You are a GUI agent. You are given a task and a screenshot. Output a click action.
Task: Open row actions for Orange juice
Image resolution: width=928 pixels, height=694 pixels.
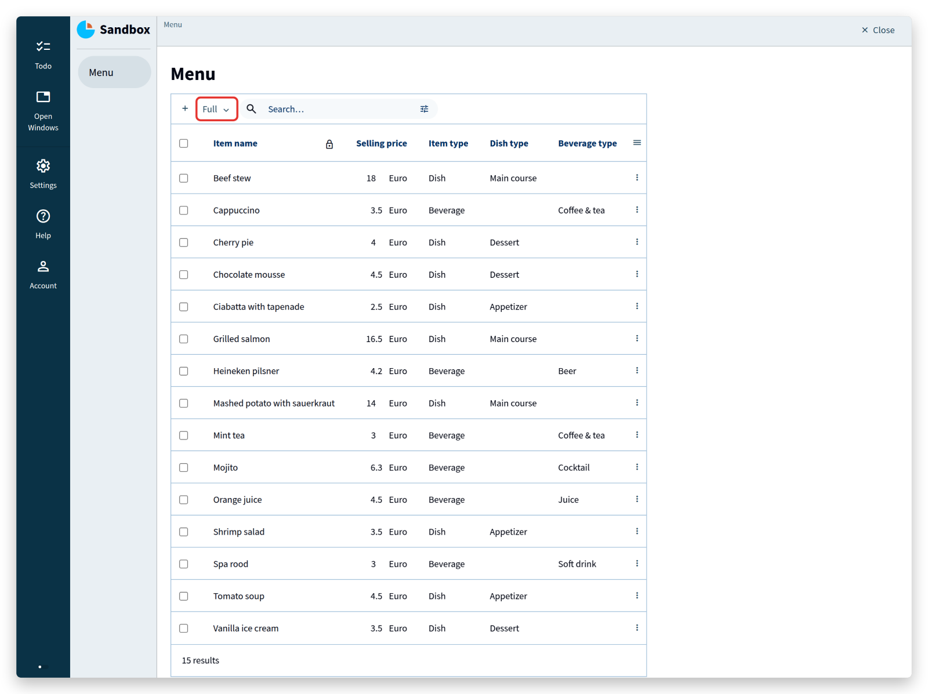tap(637, 499)
